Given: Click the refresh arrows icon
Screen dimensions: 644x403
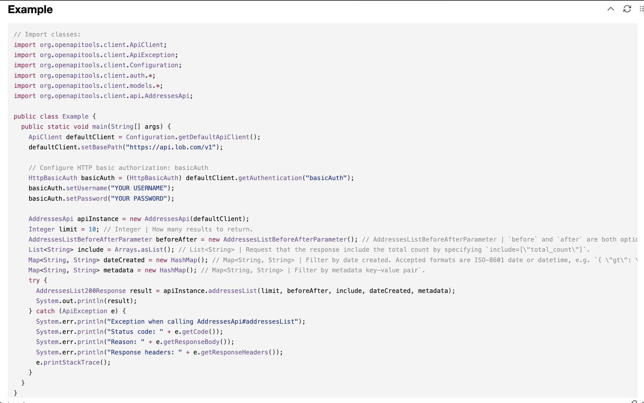Looking at the screenshot, I should point(627,9).
